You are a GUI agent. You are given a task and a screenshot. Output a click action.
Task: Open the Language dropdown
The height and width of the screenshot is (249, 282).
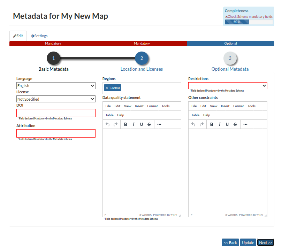[x=56, y=86]
